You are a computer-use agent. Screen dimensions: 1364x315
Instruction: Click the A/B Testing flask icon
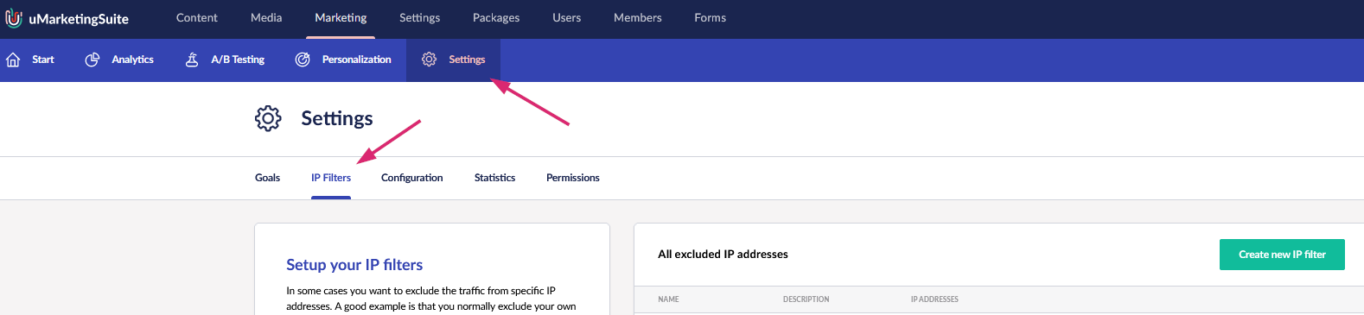(x=192, y=60)
